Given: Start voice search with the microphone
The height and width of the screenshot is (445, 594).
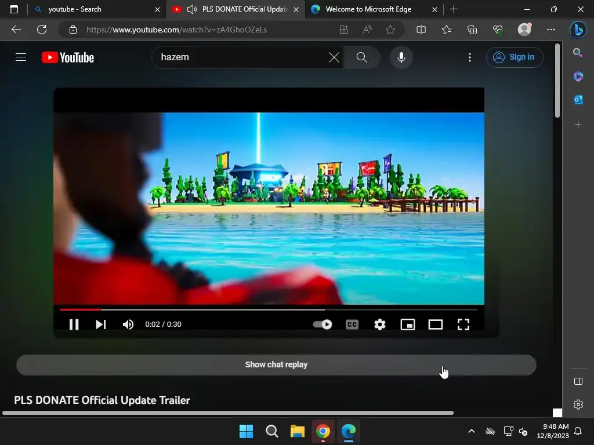Looking at the screenshot, I should tap(401, 57).
